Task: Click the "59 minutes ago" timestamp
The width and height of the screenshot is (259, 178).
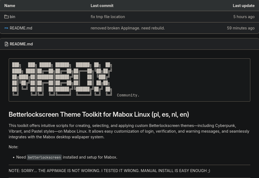Action: pyautogui.click(x=241, y=28)
